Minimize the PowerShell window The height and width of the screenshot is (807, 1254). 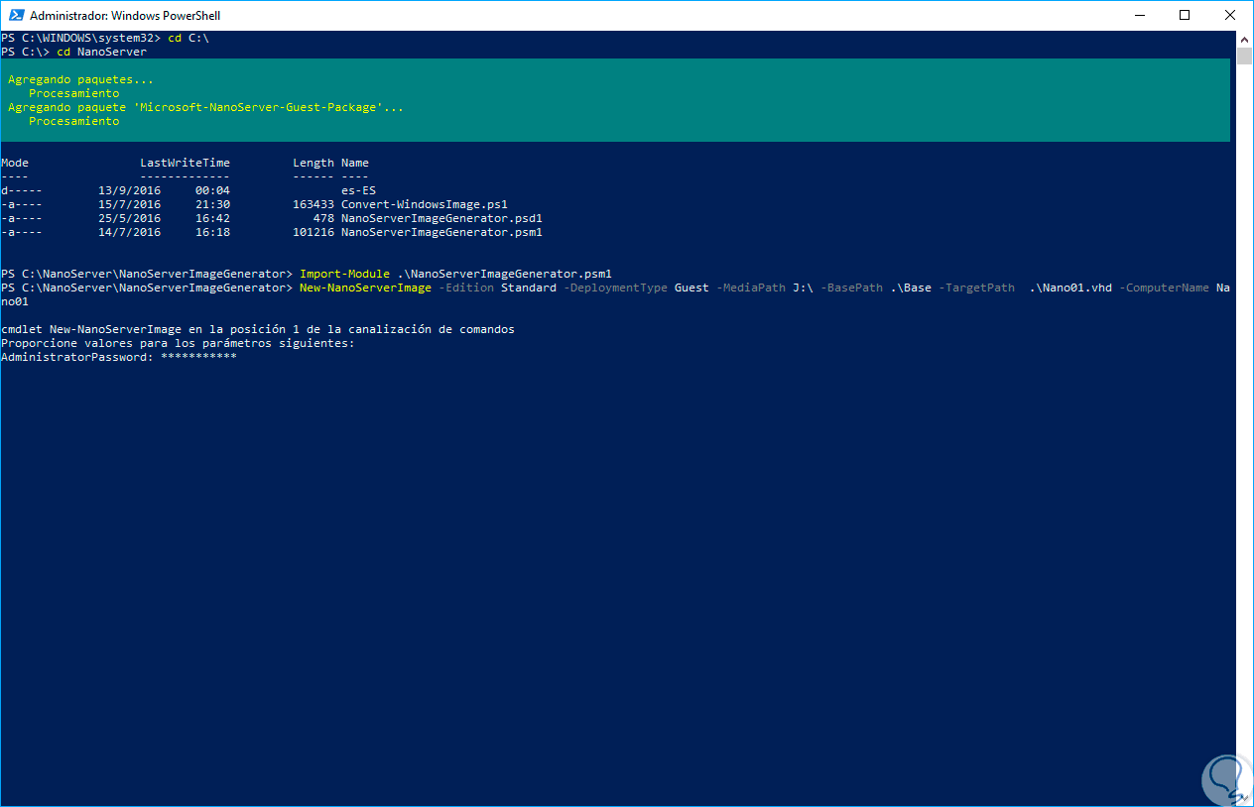click(x=1138, y=15)
